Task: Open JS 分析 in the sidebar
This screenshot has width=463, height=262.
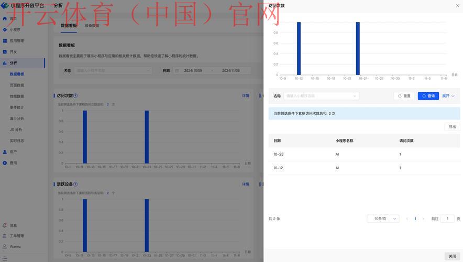Action: (16, 129)
